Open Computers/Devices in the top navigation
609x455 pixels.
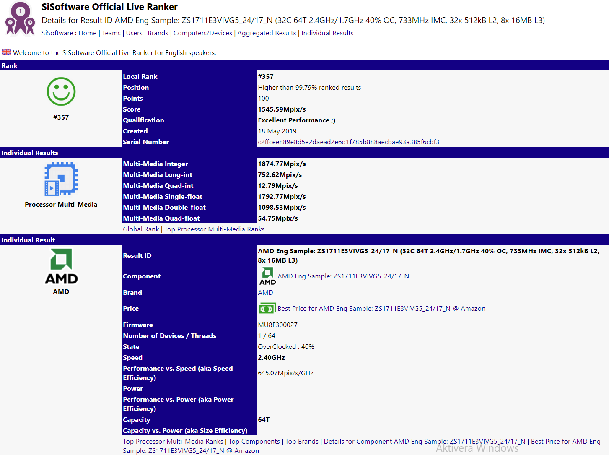point(202,33)
